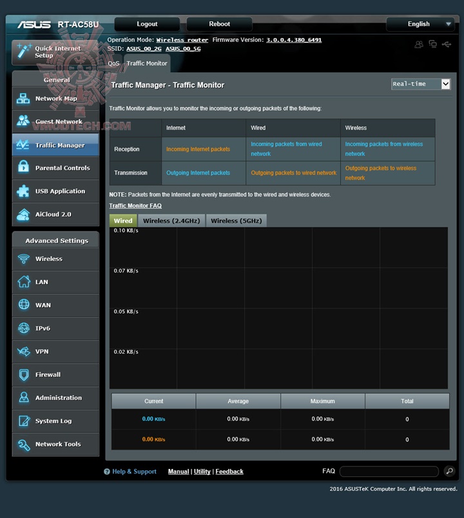This screenshot has height=518, width=464.
Task: Click the 0.02 KB/s graph axis label
Action: 126,352
